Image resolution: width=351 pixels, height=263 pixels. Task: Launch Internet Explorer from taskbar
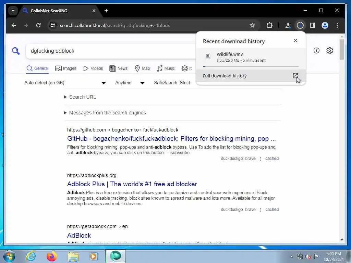pyautogui.click(x=31, y=256)
